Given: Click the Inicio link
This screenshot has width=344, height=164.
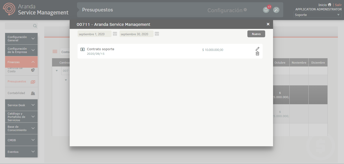Looking at the screenshot, I should [322, 5].
